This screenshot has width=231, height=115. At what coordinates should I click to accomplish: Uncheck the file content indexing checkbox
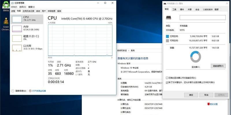pyautogui.click(x=167, y=83)
